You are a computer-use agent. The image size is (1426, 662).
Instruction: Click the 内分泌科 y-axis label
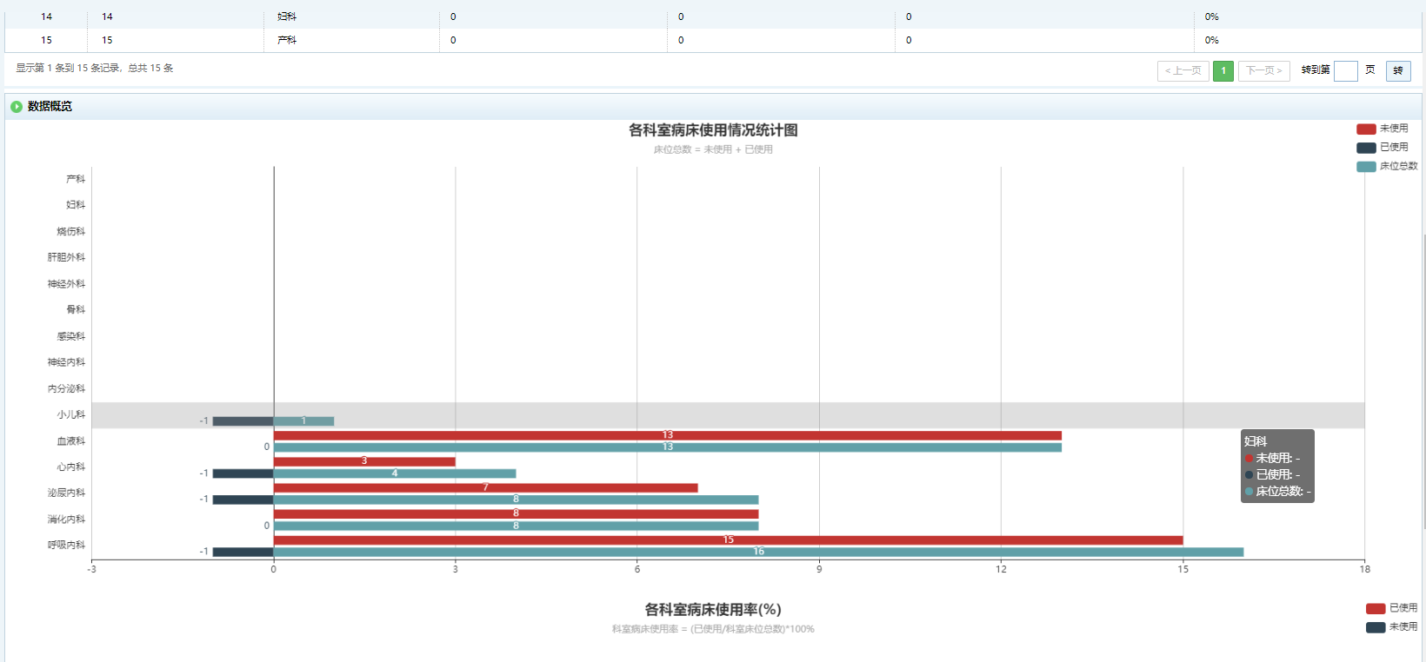[66, 388]
